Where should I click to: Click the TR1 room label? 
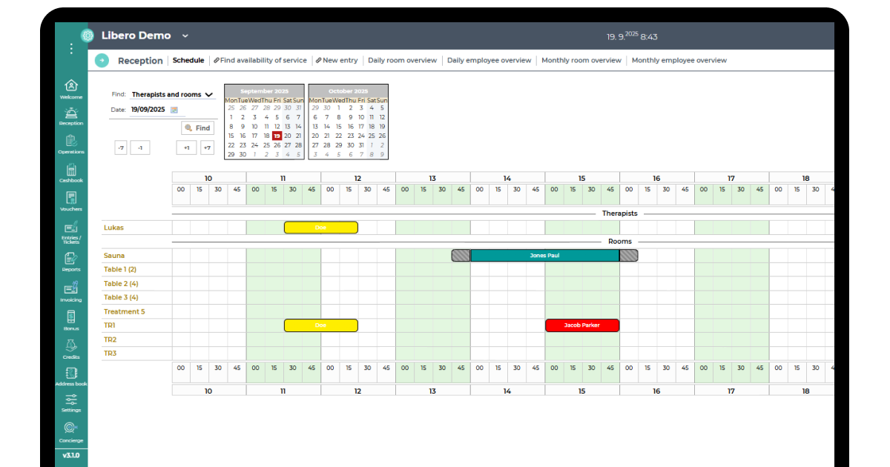110,325
